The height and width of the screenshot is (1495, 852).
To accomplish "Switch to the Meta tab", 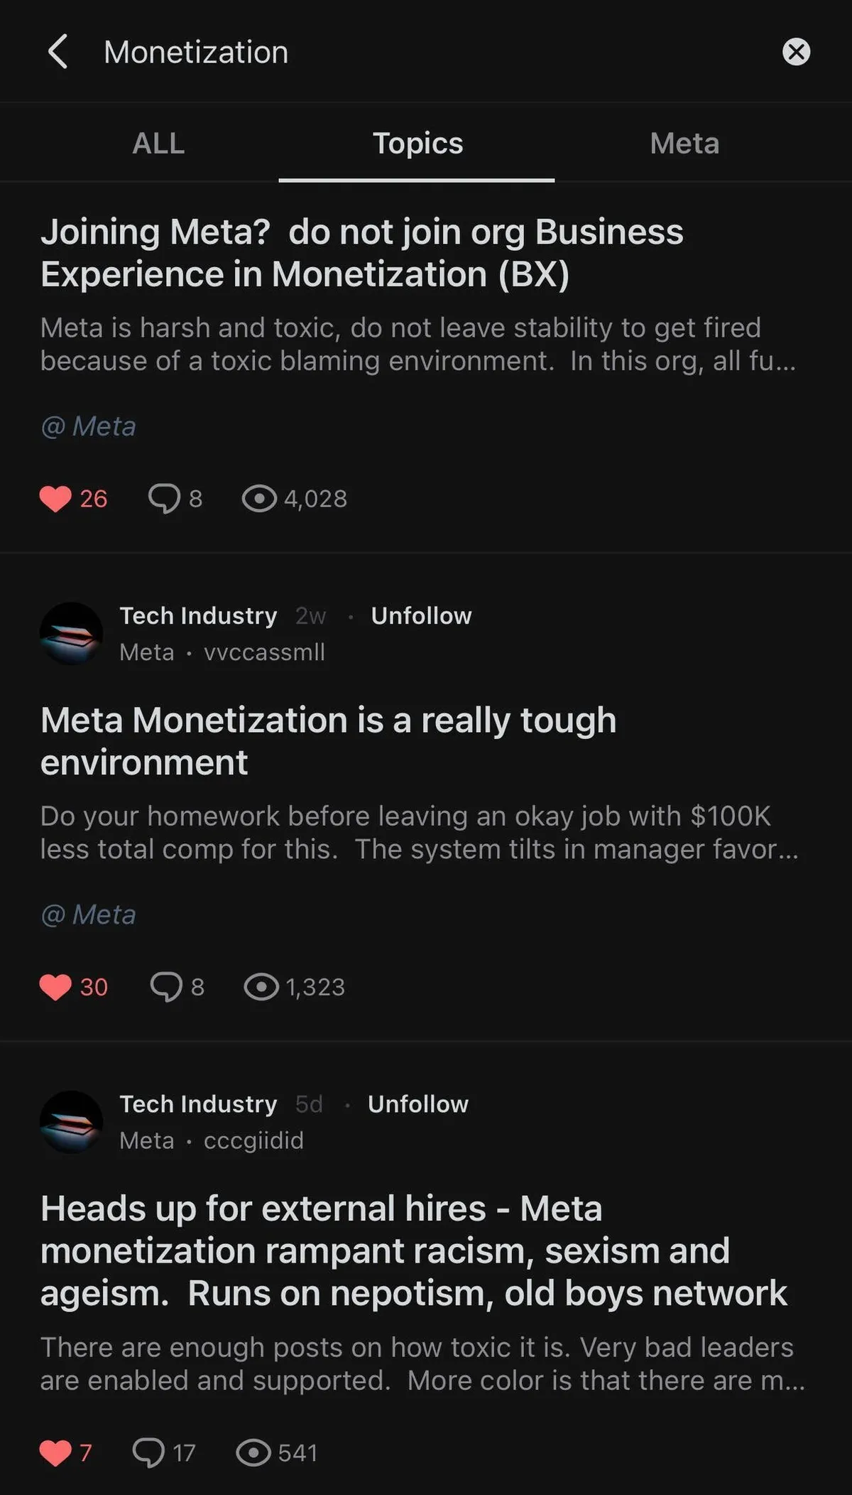I will tap(684, 144).
